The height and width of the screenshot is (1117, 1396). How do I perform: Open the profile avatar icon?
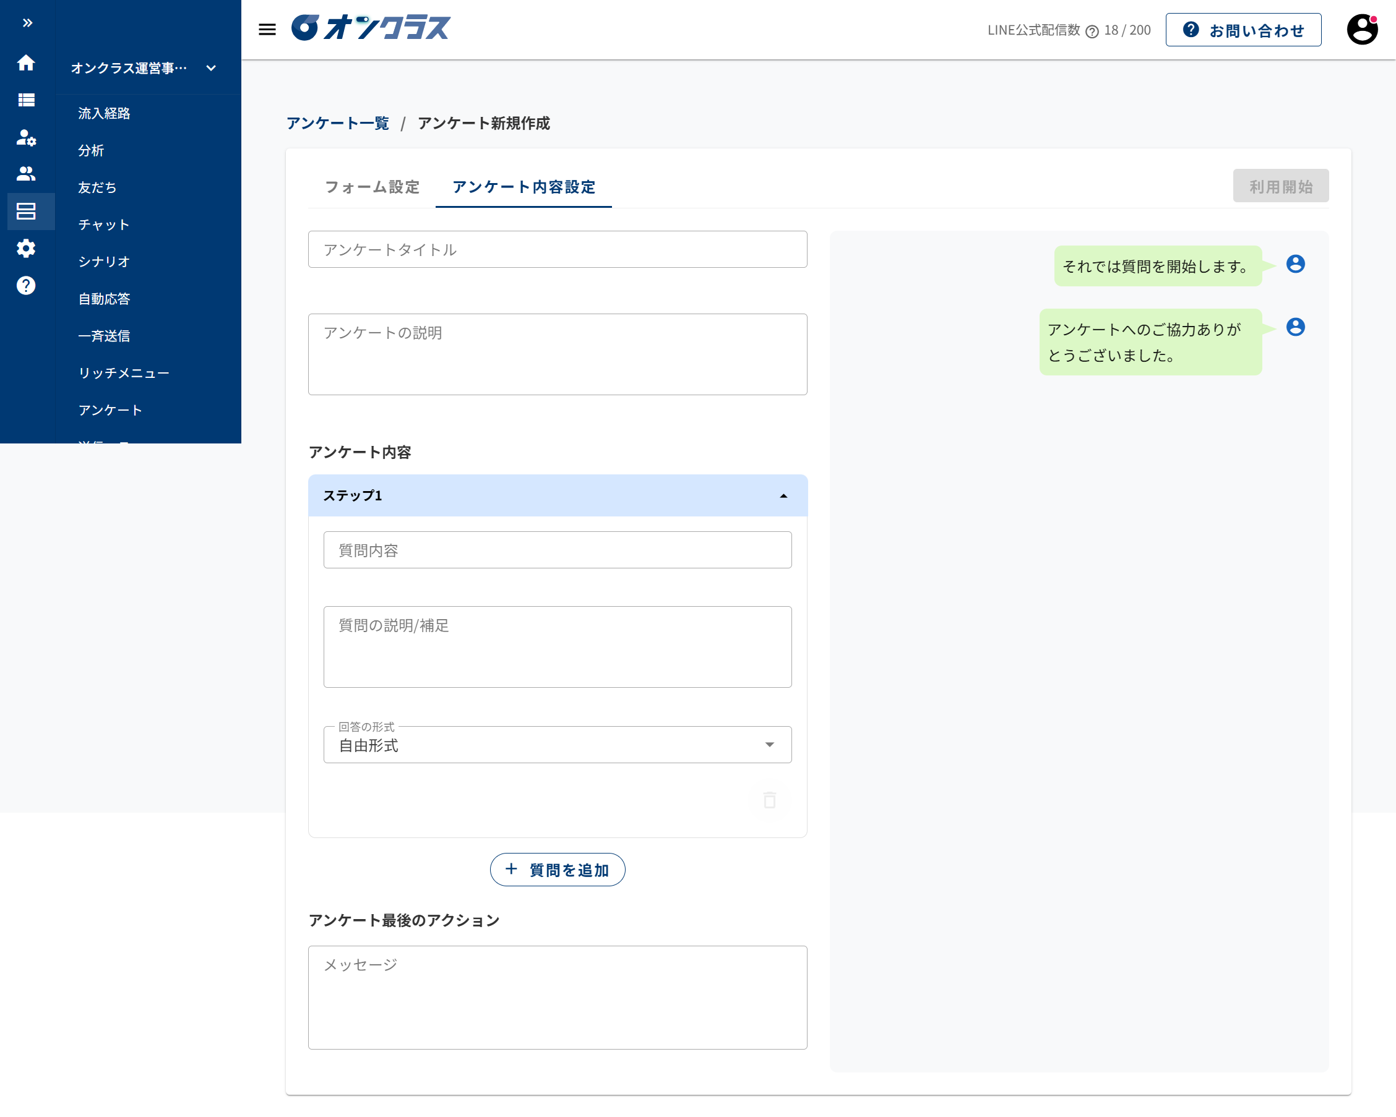coord(1362,30)
